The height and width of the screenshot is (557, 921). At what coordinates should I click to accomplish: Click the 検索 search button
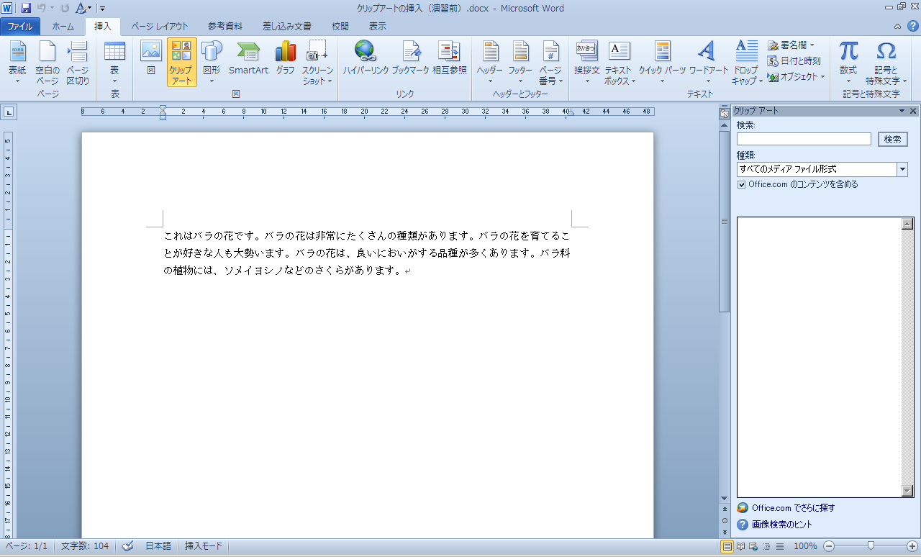coord(893,140)
